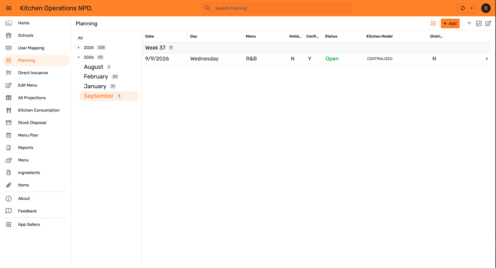The height and width of the screenshot is (268, 496).
Task: Expand the 2025 year group
Action: click(x=79, y=48)
